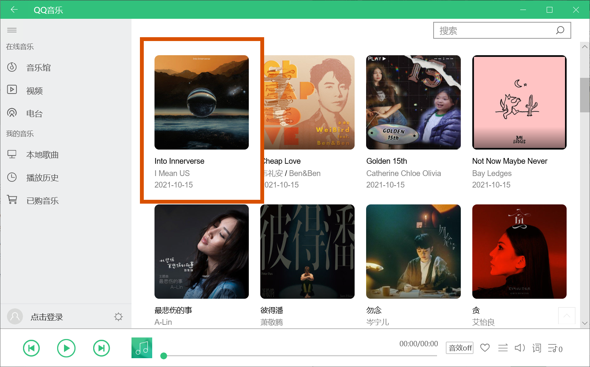The image size is (590, 367).
Task: Open volume speaker control
Action: coord(519,348)
